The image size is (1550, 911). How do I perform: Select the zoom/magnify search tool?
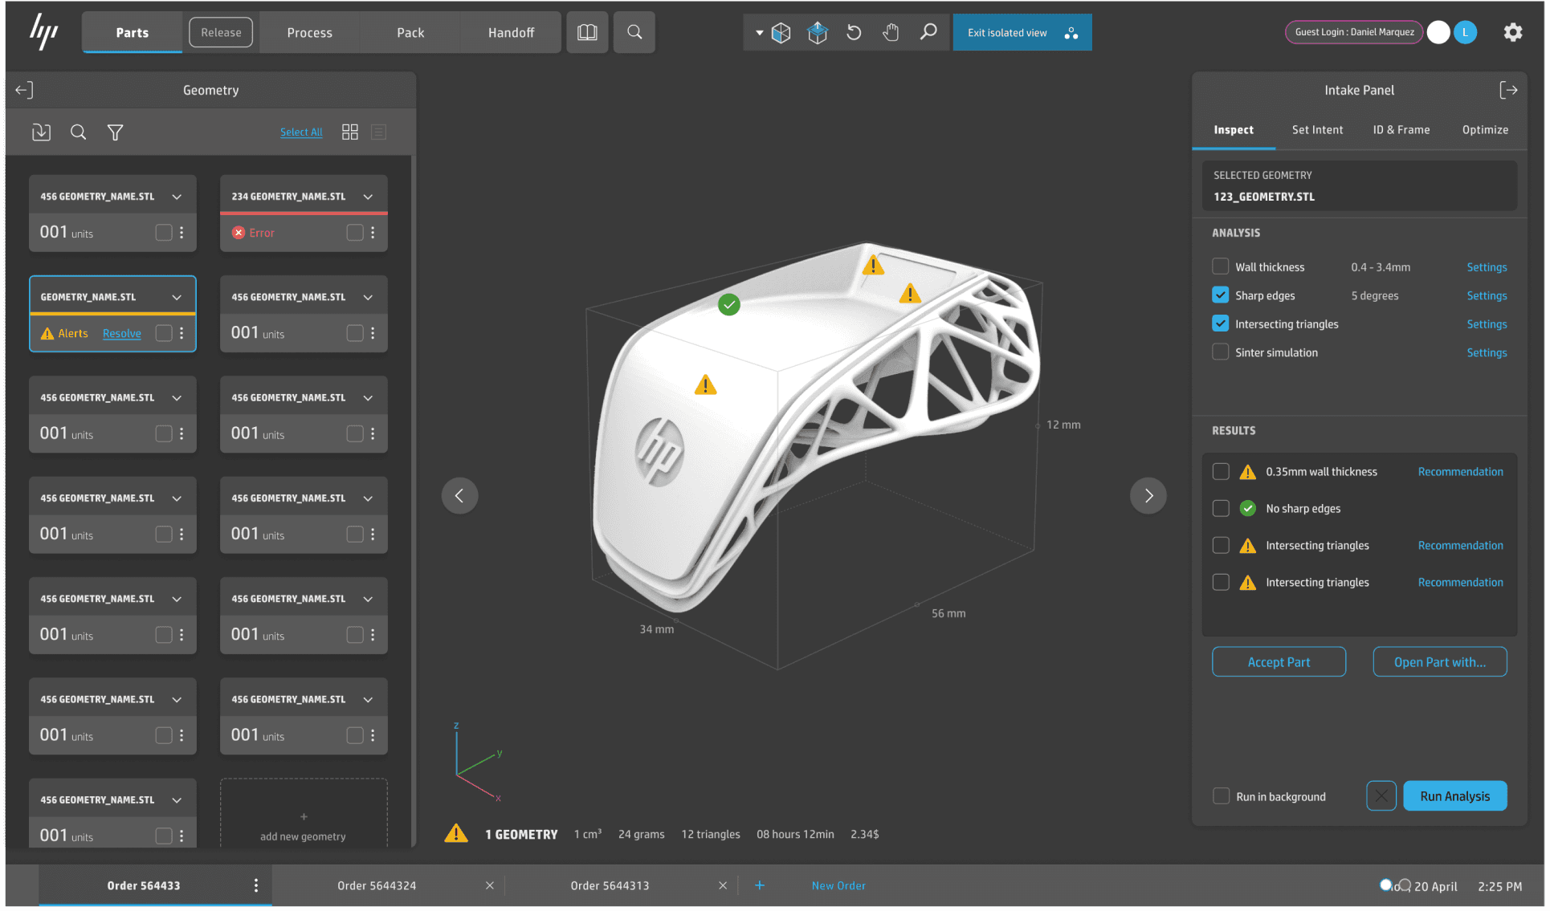928,33
